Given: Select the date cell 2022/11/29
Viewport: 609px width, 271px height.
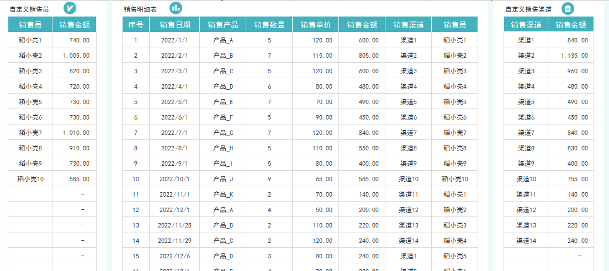Looking at the screenshot, I should click(175, 240).
